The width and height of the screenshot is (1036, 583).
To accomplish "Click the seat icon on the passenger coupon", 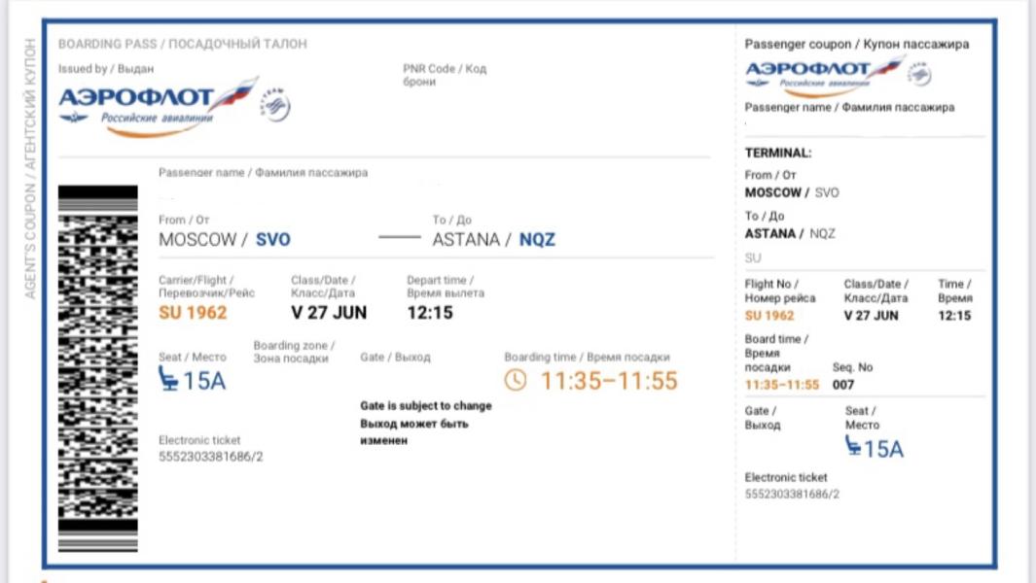I will pyautogui.click(x=853, y=446).
